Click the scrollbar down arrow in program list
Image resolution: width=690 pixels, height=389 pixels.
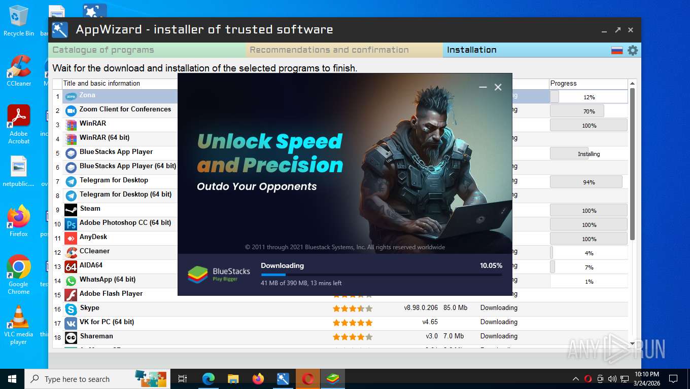(632, 343)
